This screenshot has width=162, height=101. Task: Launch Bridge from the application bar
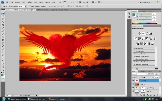coord(60,2)
